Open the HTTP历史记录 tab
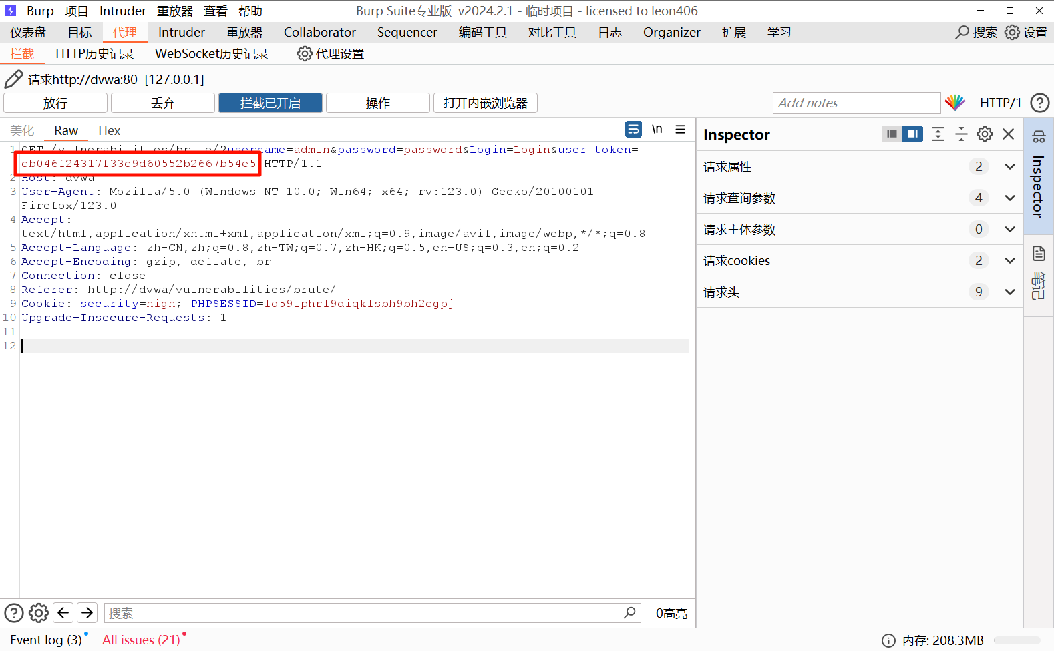The width and height of the screenshot is (1054, 651). pyautogui.click(x=94, y=53)
